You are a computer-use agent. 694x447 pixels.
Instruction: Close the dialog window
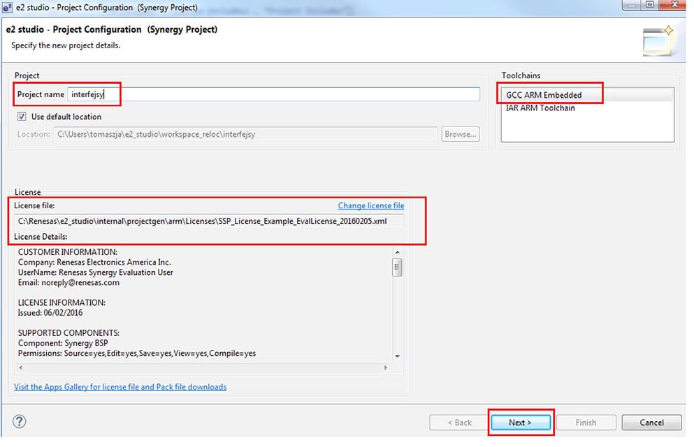pos(675,5)
